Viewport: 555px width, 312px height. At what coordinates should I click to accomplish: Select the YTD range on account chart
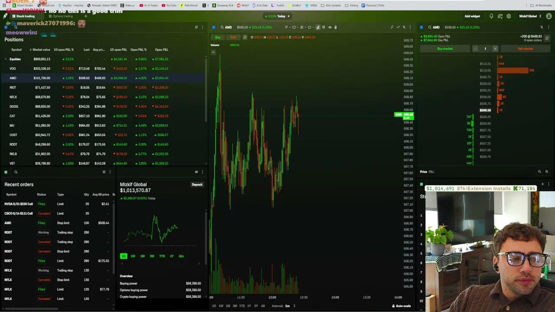tap(162, 256)
